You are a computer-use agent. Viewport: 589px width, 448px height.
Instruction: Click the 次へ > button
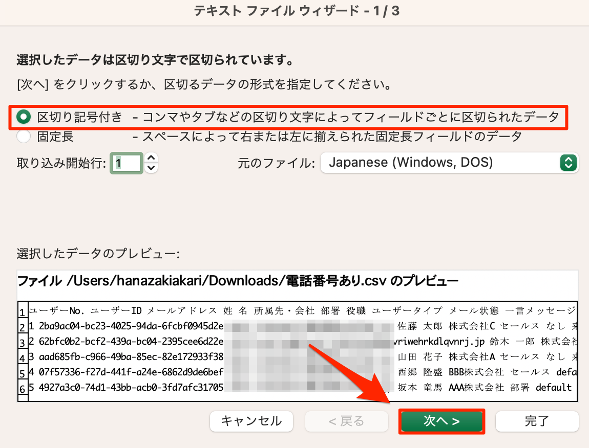coord(441,421)
